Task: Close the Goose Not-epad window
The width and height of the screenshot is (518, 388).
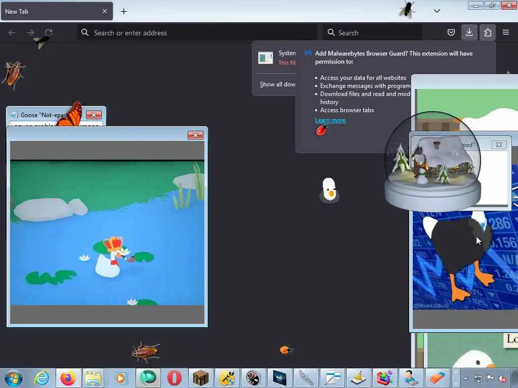Action: click(x=94, y=115)
